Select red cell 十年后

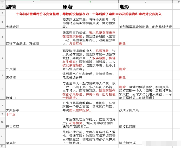pyautogui.click(x=34, y=114)
